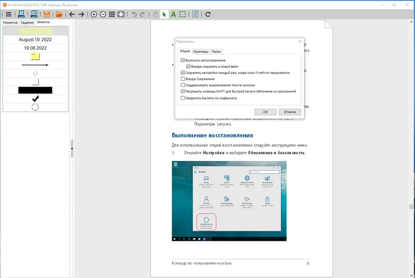Screen dimensions: 415x278
Task: Zoom in with plus circle icon
Action: (94, 14)
